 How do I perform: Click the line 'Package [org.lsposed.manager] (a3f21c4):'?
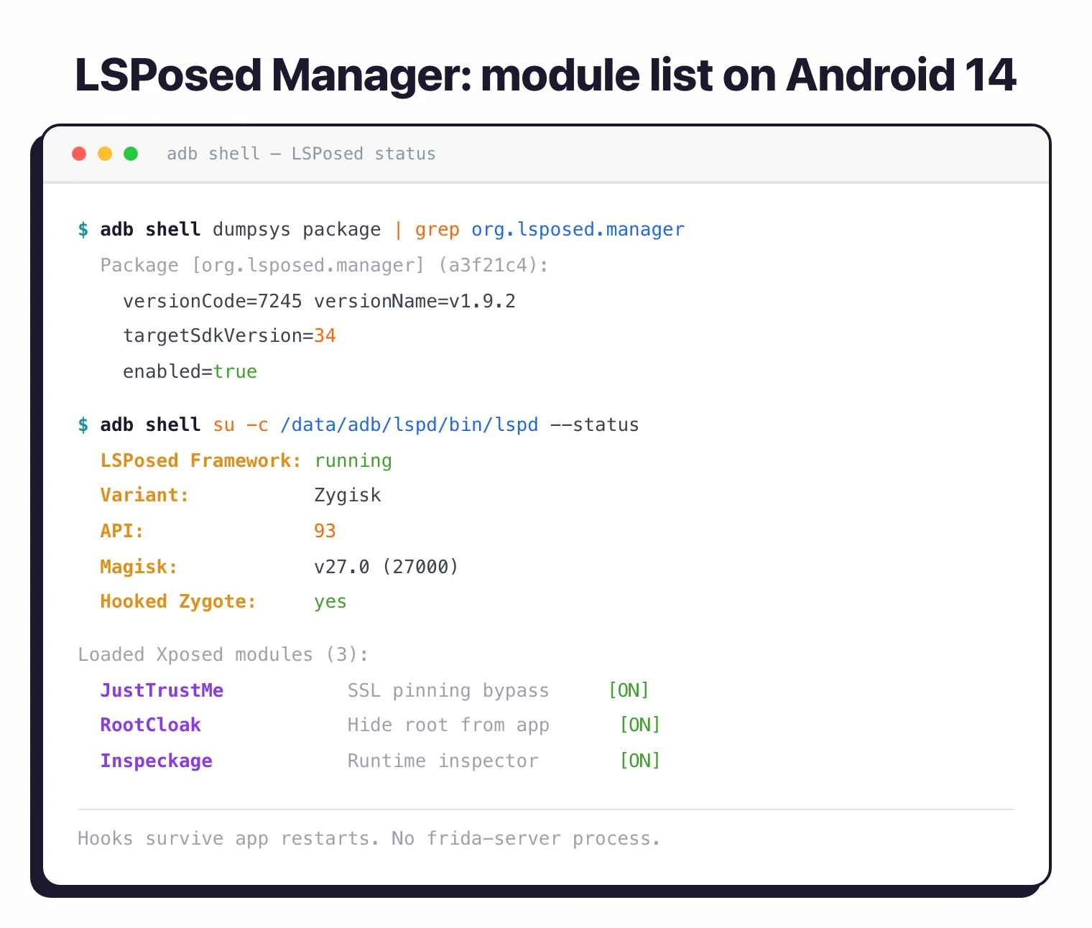324,266
